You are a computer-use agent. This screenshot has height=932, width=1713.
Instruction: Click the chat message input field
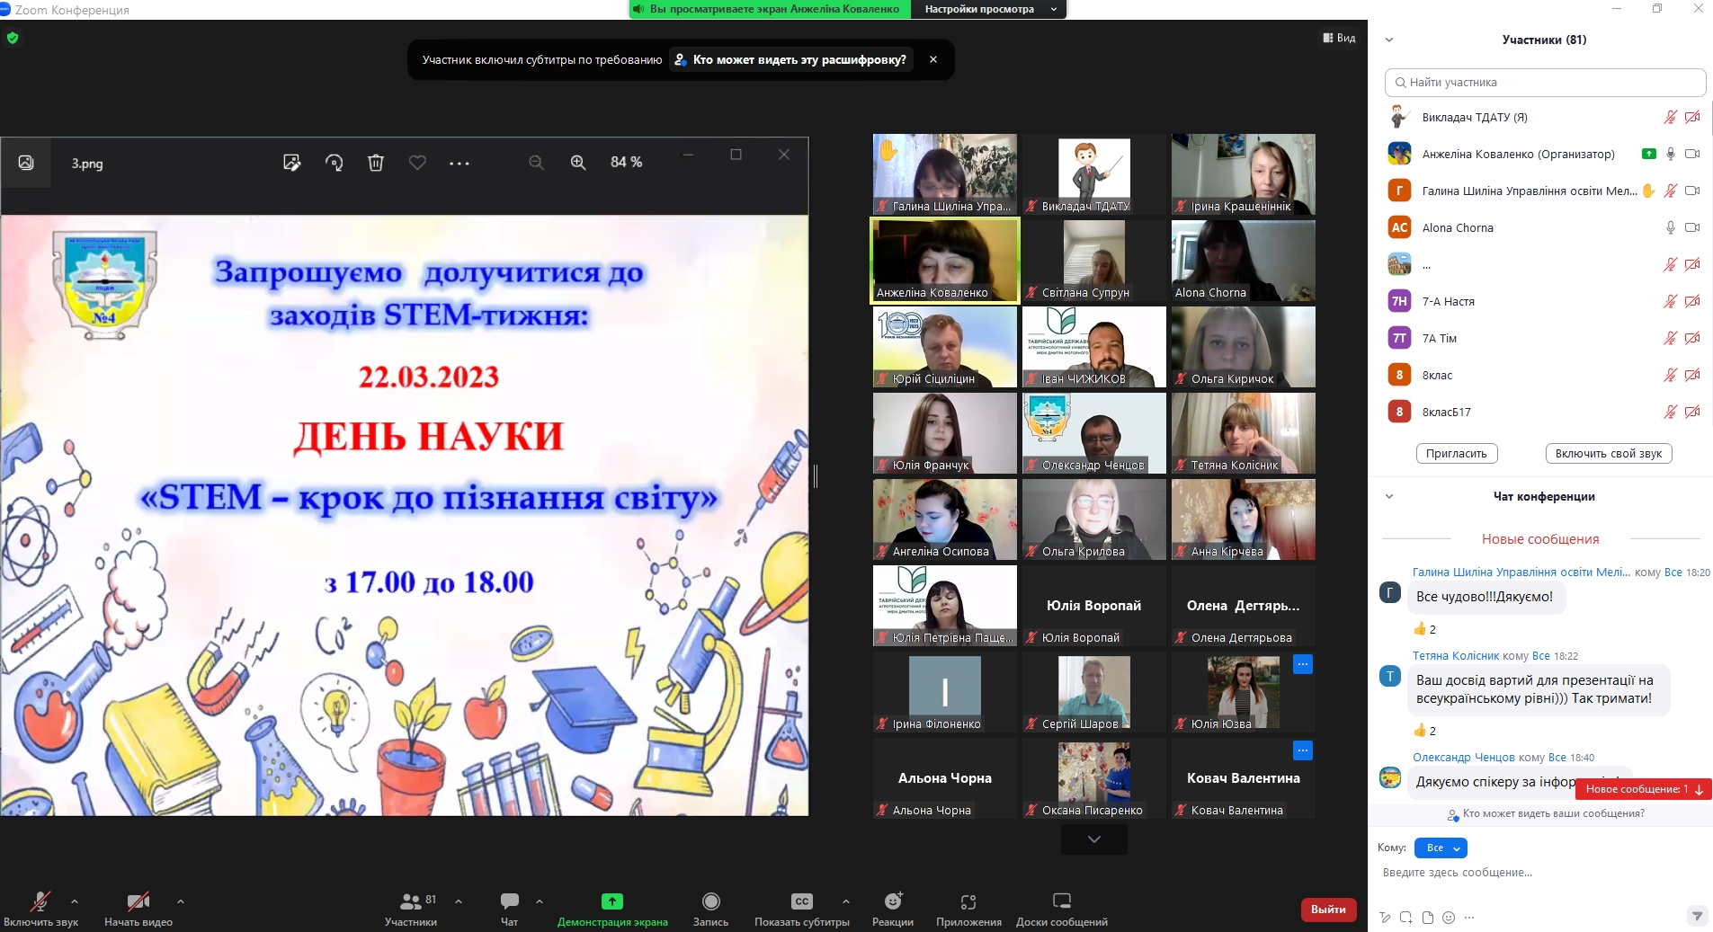(1539, 873)
